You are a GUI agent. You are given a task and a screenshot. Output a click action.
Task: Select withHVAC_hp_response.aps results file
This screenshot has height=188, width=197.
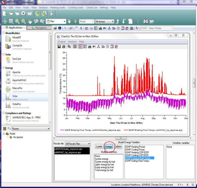pos(72,152)
